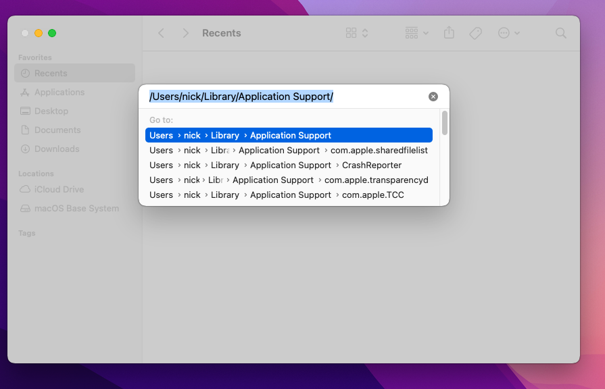Open Documents in the sidebar

click(74, 130)
